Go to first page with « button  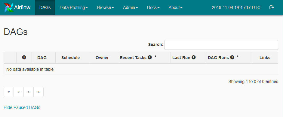[9, 92]
